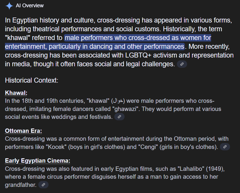Click the Arabic word in parentheses
Viewport: 240px width, 193px height.
(x=118, y=101)
